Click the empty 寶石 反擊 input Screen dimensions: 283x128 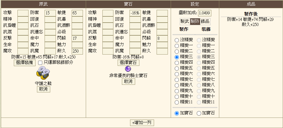click(x=108, y=38)
